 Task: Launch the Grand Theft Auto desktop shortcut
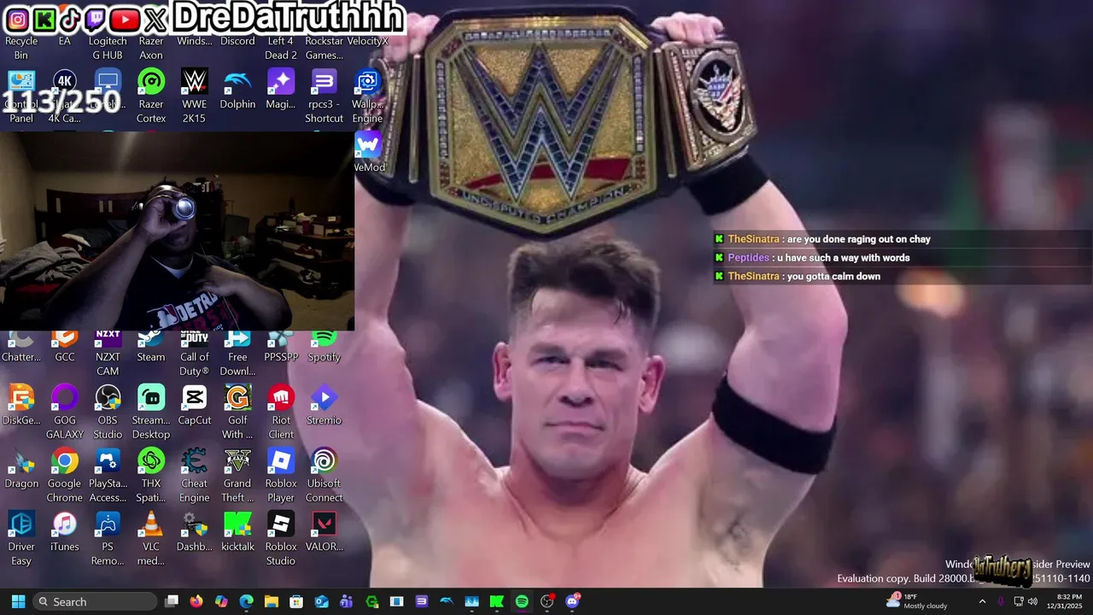click(237, 475)
